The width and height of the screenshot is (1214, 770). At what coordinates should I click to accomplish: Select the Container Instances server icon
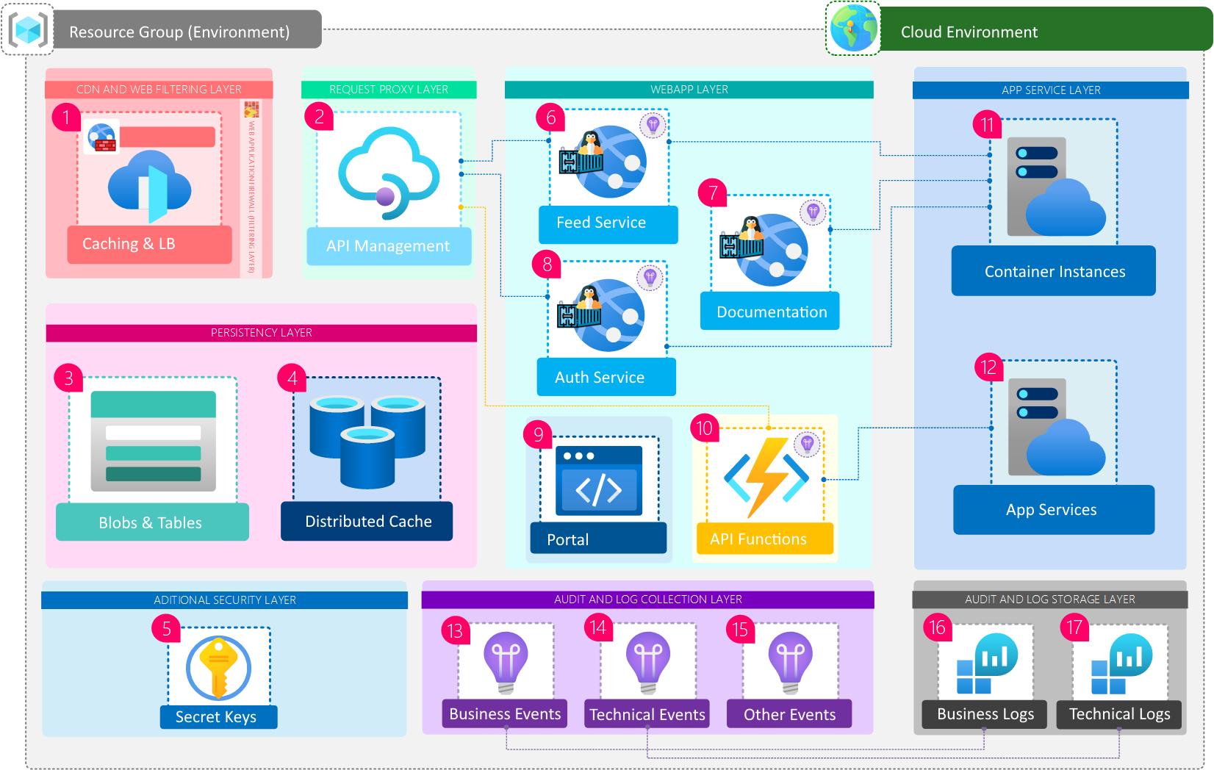click(x=1055, y=187)
